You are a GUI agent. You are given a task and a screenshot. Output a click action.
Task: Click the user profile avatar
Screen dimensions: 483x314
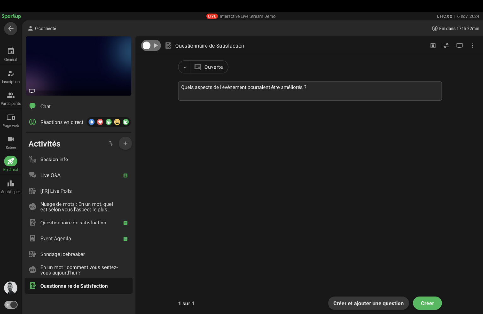(x=11, y=288)
